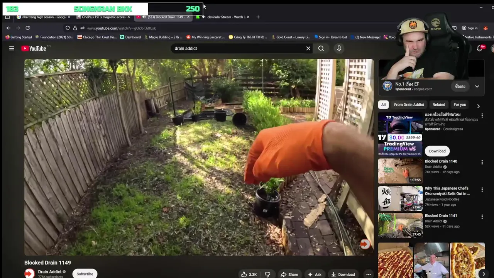This screenshot has height=278, width=494.
Task: Close the Blocked Drain 1149 tab
Action: (x=188, y=17)
